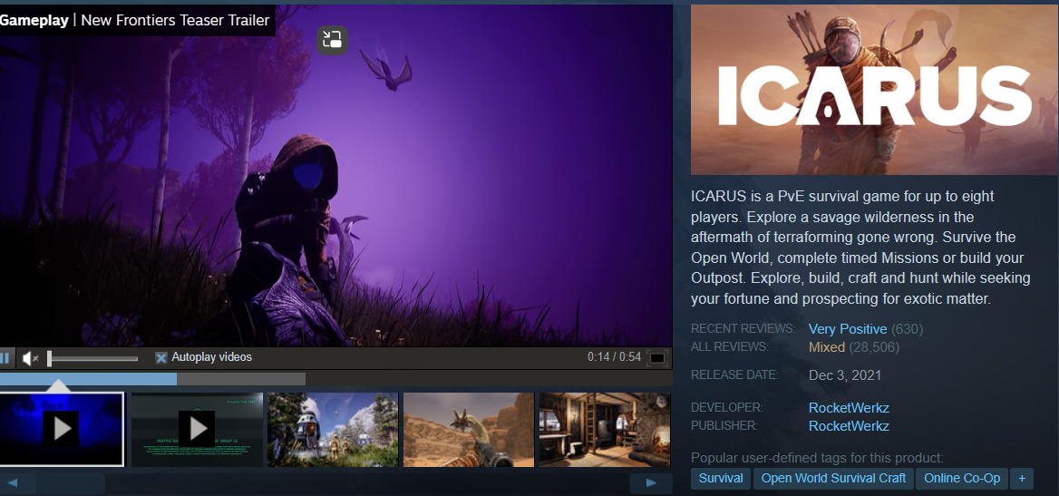Click the picture-in-picture popout icon

click(x=332, y=39)
